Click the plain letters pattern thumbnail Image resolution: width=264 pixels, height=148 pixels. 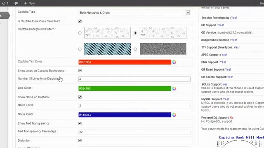pyautogui.click(x=163, y=32)
